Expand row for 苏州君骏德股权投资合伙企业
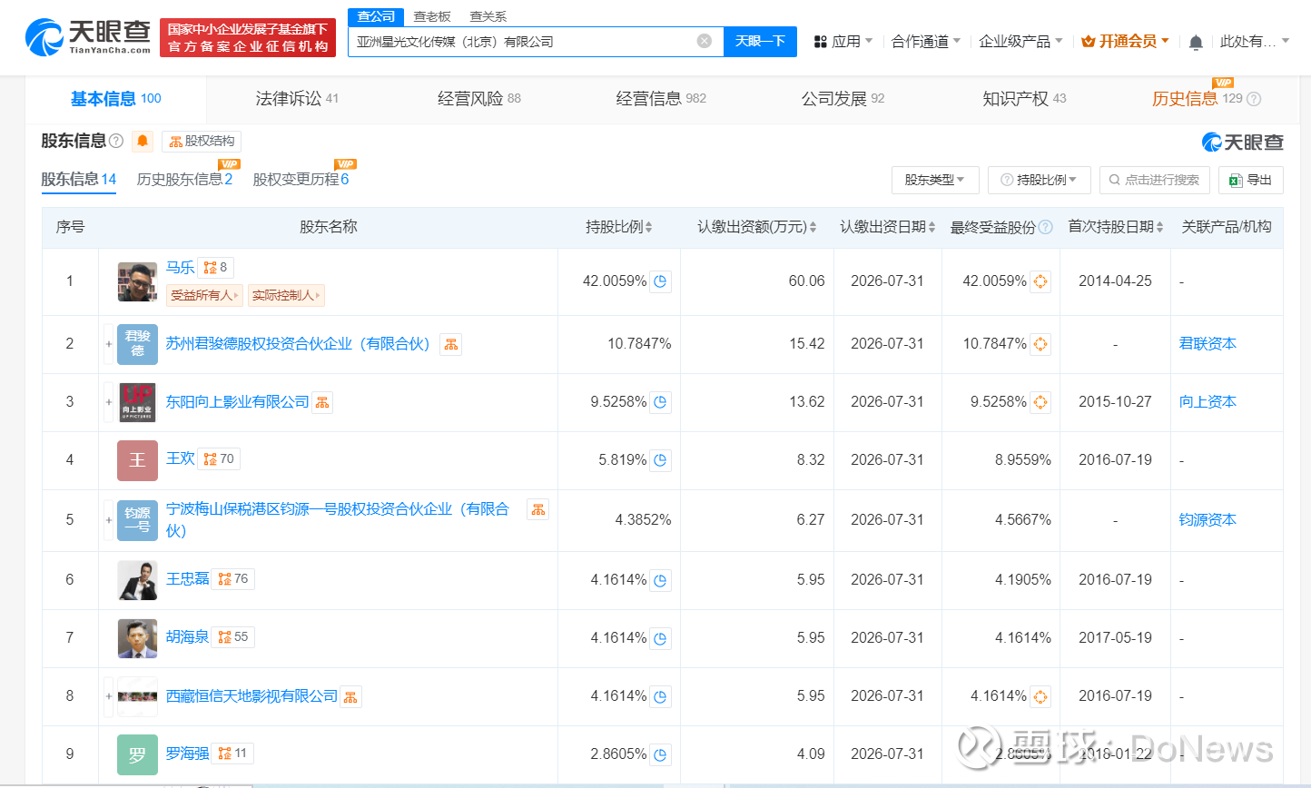 click(x=109, y=344)
